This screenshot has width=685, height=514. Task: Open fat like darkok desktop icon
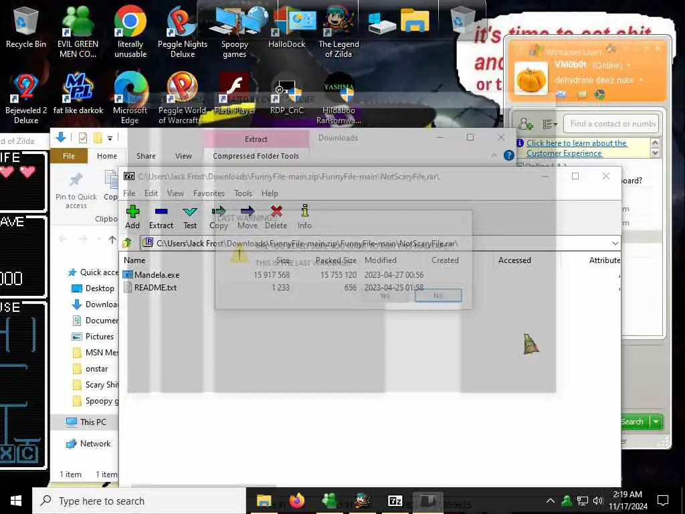(78, 94)
